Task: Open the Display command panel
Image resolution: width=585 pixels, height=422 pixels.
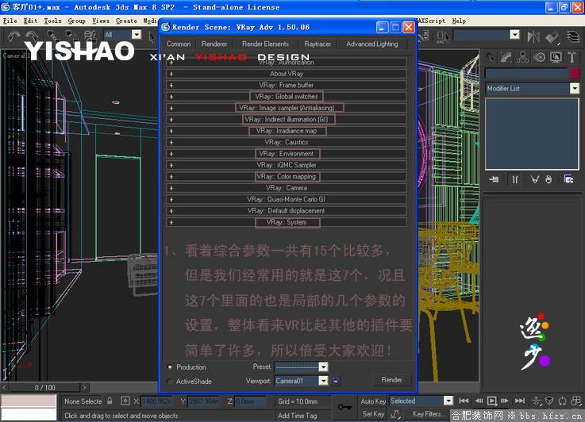Action: (556, 57)
